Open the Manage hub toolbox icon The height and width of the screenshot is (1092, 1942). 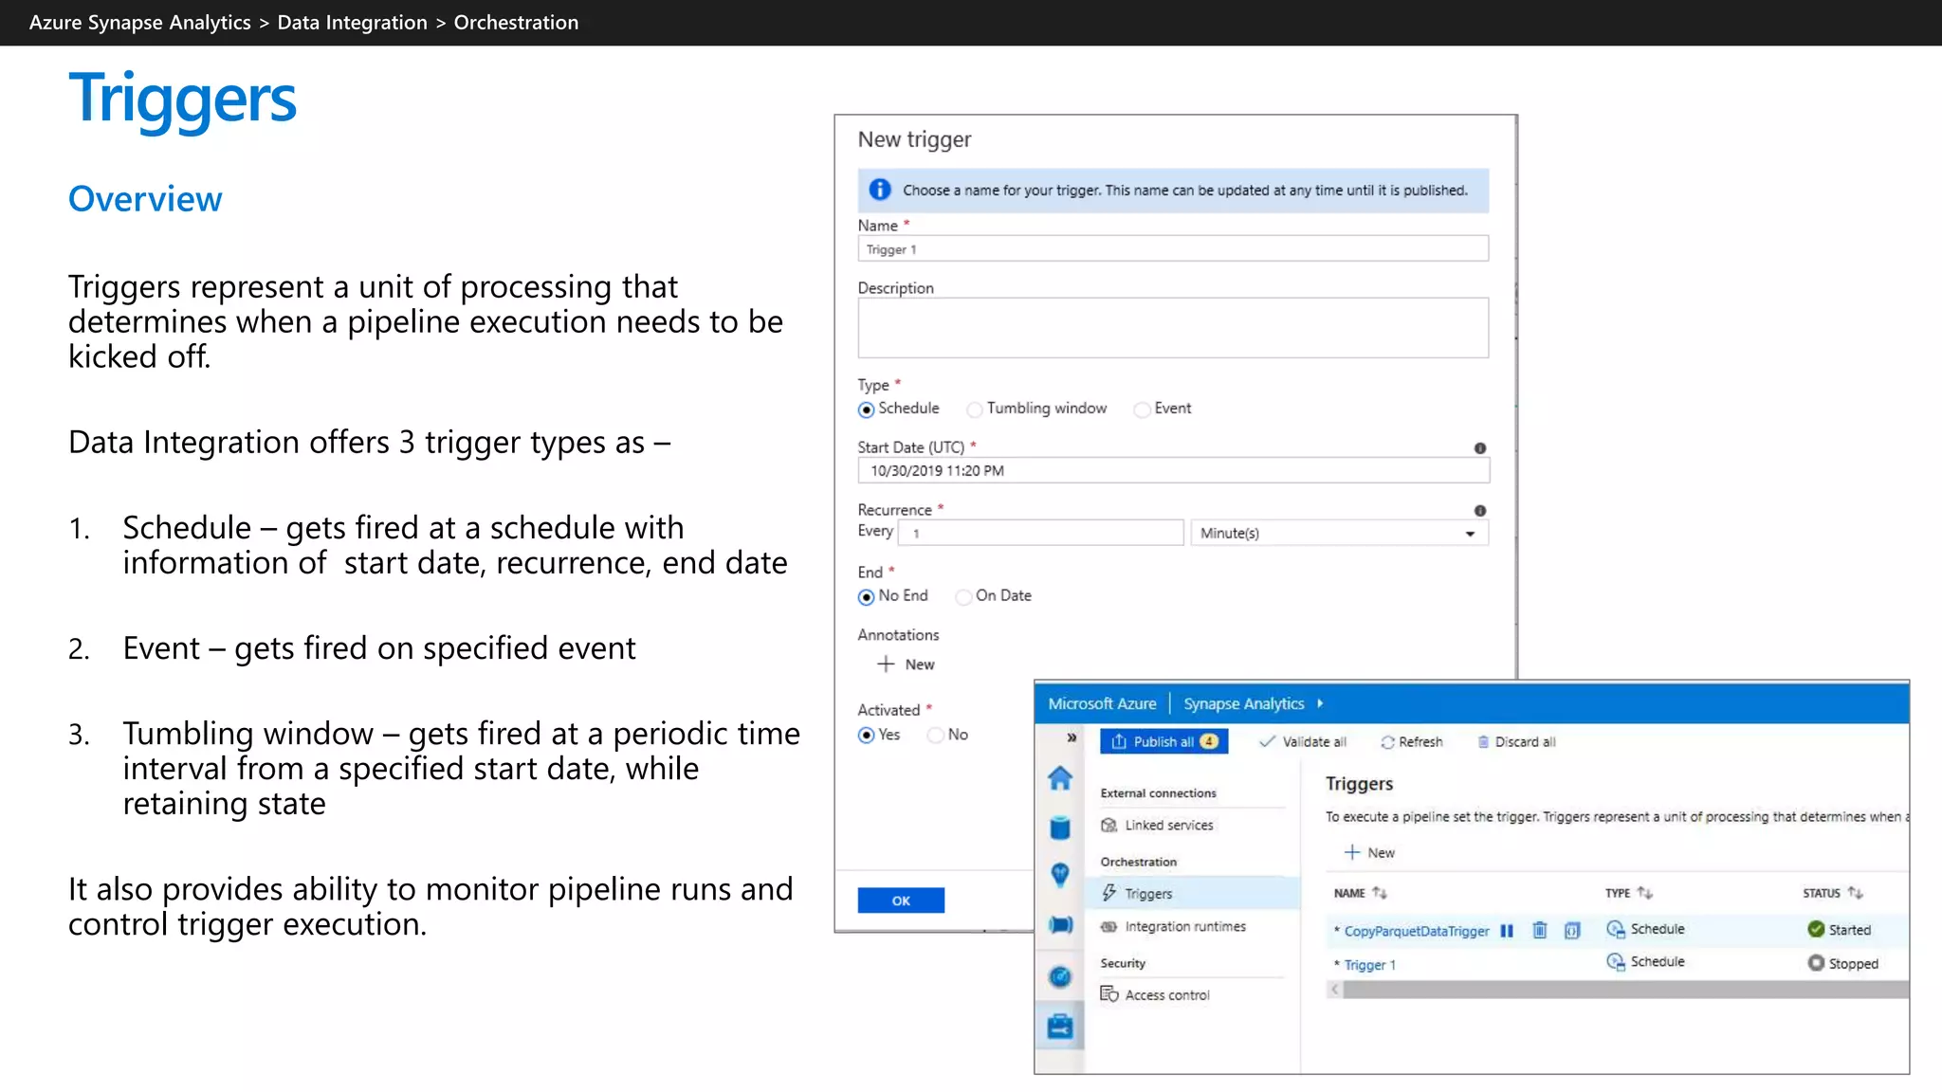(1059, 1026)
